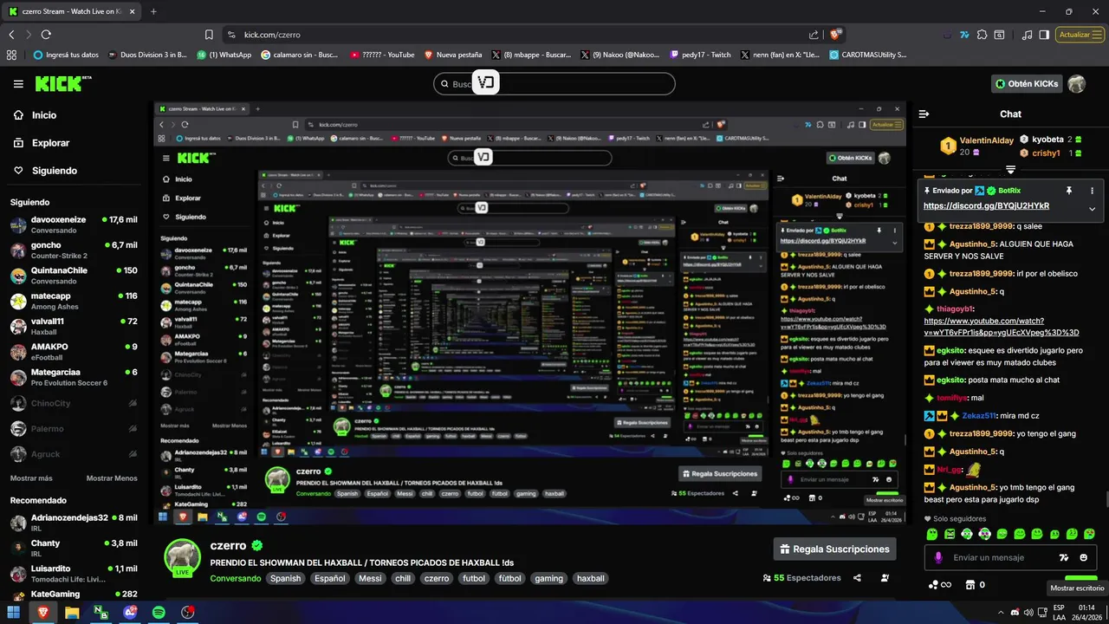This screenshot has height=624, width=1109.
Task: Expand the chat leaderboard arrow
Action: coord(1010,169)
